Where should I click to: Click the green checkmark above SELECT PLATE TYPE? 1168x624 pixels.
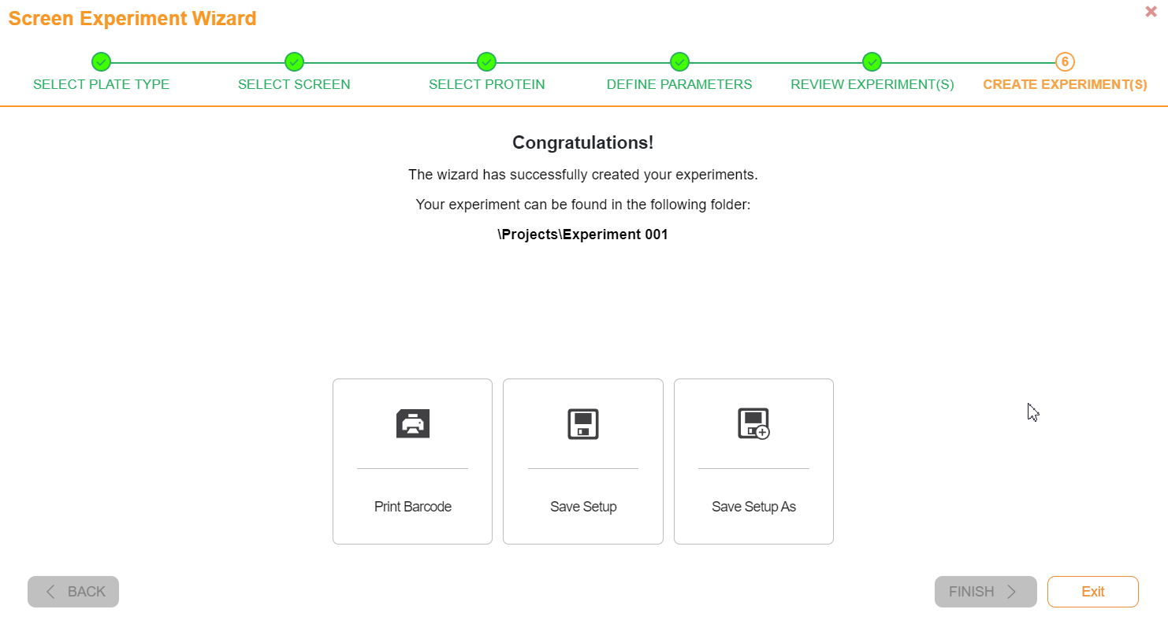(101, 61)
